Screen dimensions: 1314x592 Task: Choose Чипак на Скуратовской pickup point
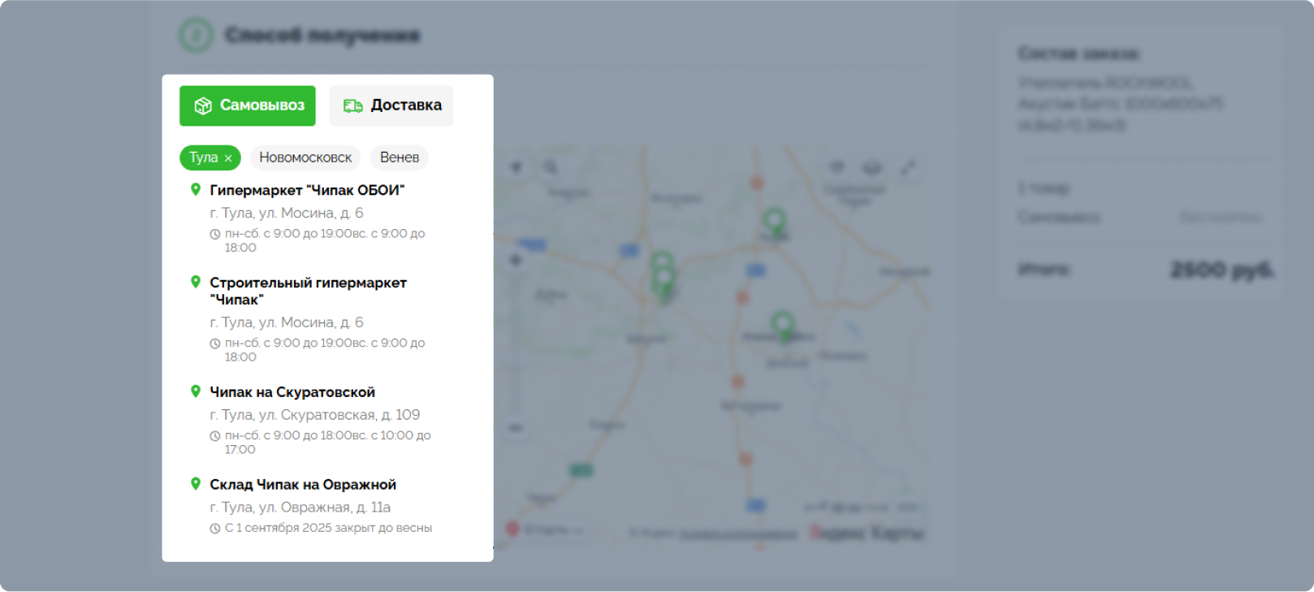point(292,392)
